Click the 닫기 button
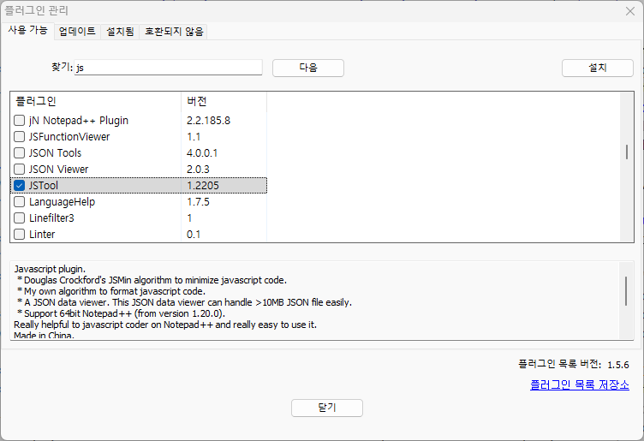The height and width of the screenshot is (441, 644). coord(327,408)
